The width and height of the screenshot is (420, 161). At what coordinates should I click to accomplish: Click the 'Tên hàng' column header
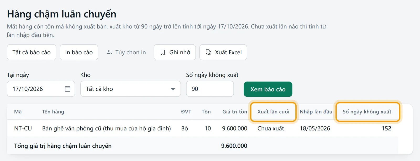coord(53,112)
